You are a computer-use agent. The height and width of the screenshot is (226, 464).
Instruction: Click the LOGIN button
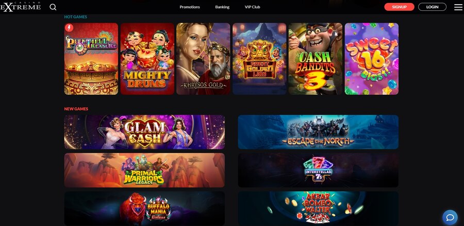[433, 7]
